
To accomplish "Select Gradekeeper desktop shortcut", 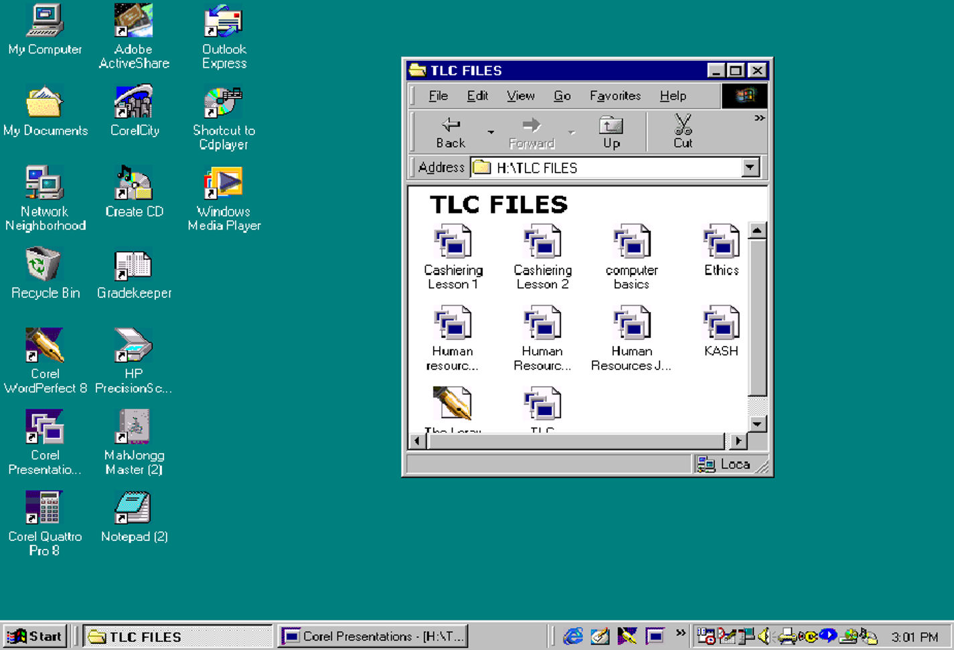I will (x=134, y=265).
